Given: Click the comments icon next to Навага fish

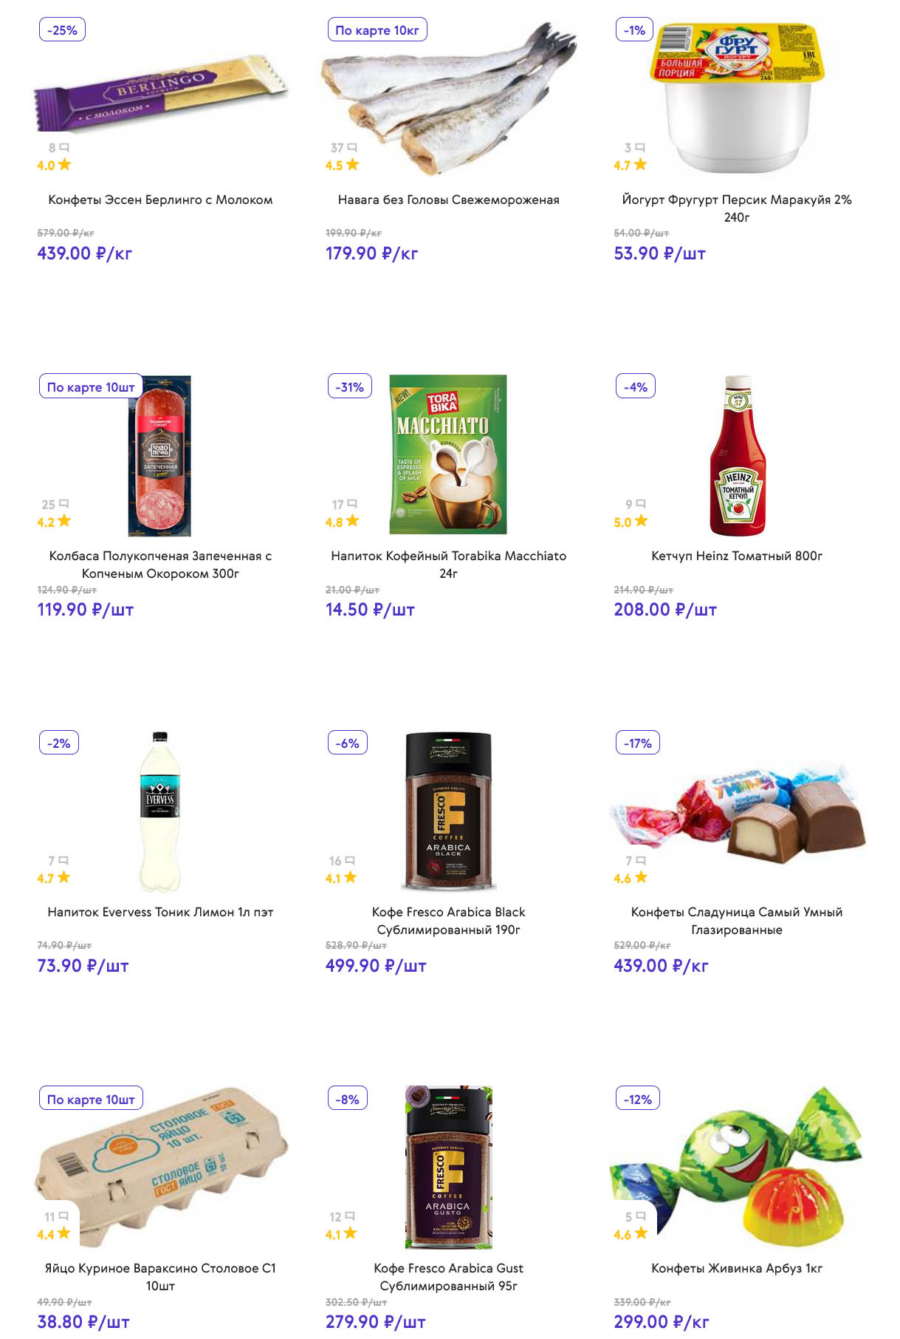Looking at the screenshot, I should point(352,148).
